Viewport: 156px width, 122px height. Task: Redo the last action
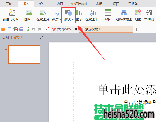(39, 29)
